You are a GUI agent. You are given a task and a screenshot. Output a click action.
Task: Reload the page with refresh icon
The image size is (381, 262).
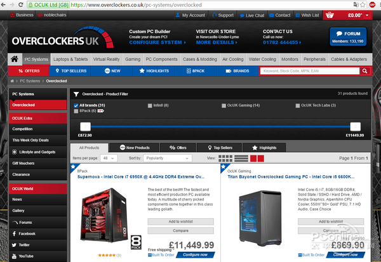click(x=21, y=4)
